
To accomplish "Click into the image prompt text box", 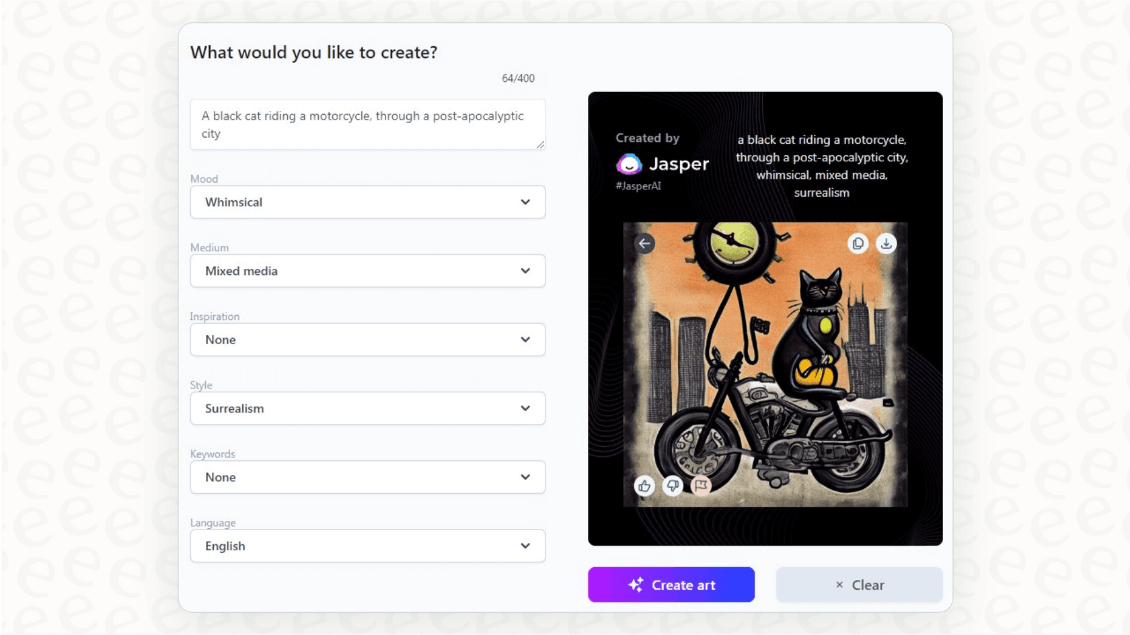I will 367,125.
